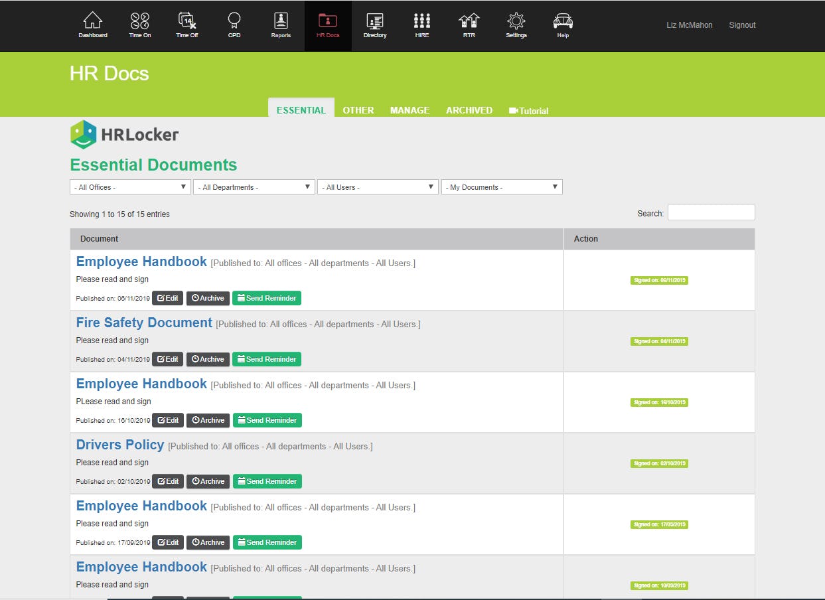Open the RTR house icon
The width and height of the screenshot is (825, 600).
469,25
